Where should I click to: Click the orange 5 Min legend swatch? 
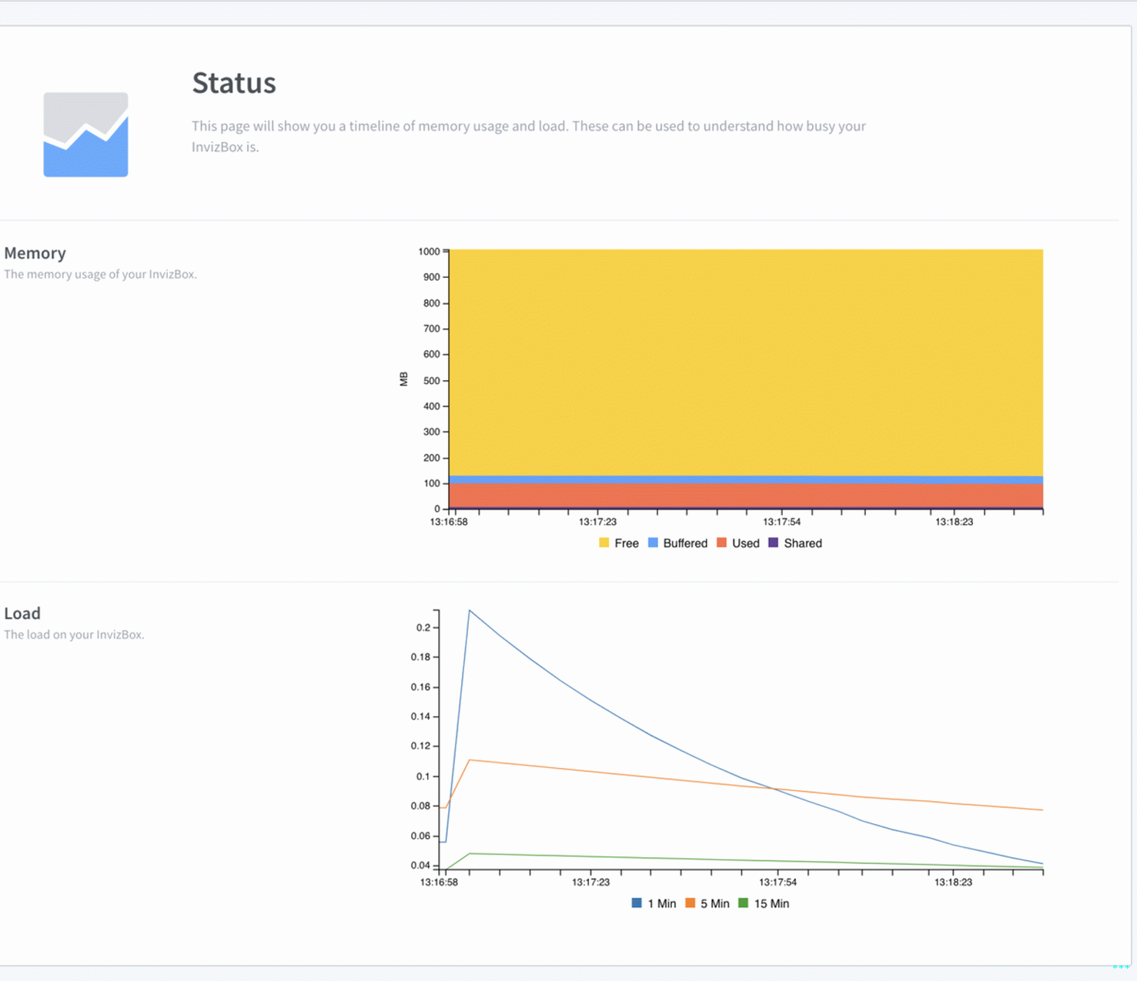pos(691,903)
